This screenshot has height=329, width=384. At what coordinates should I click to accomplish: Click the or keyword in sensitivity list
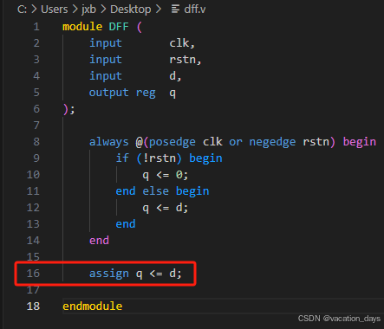click(236, 142)
